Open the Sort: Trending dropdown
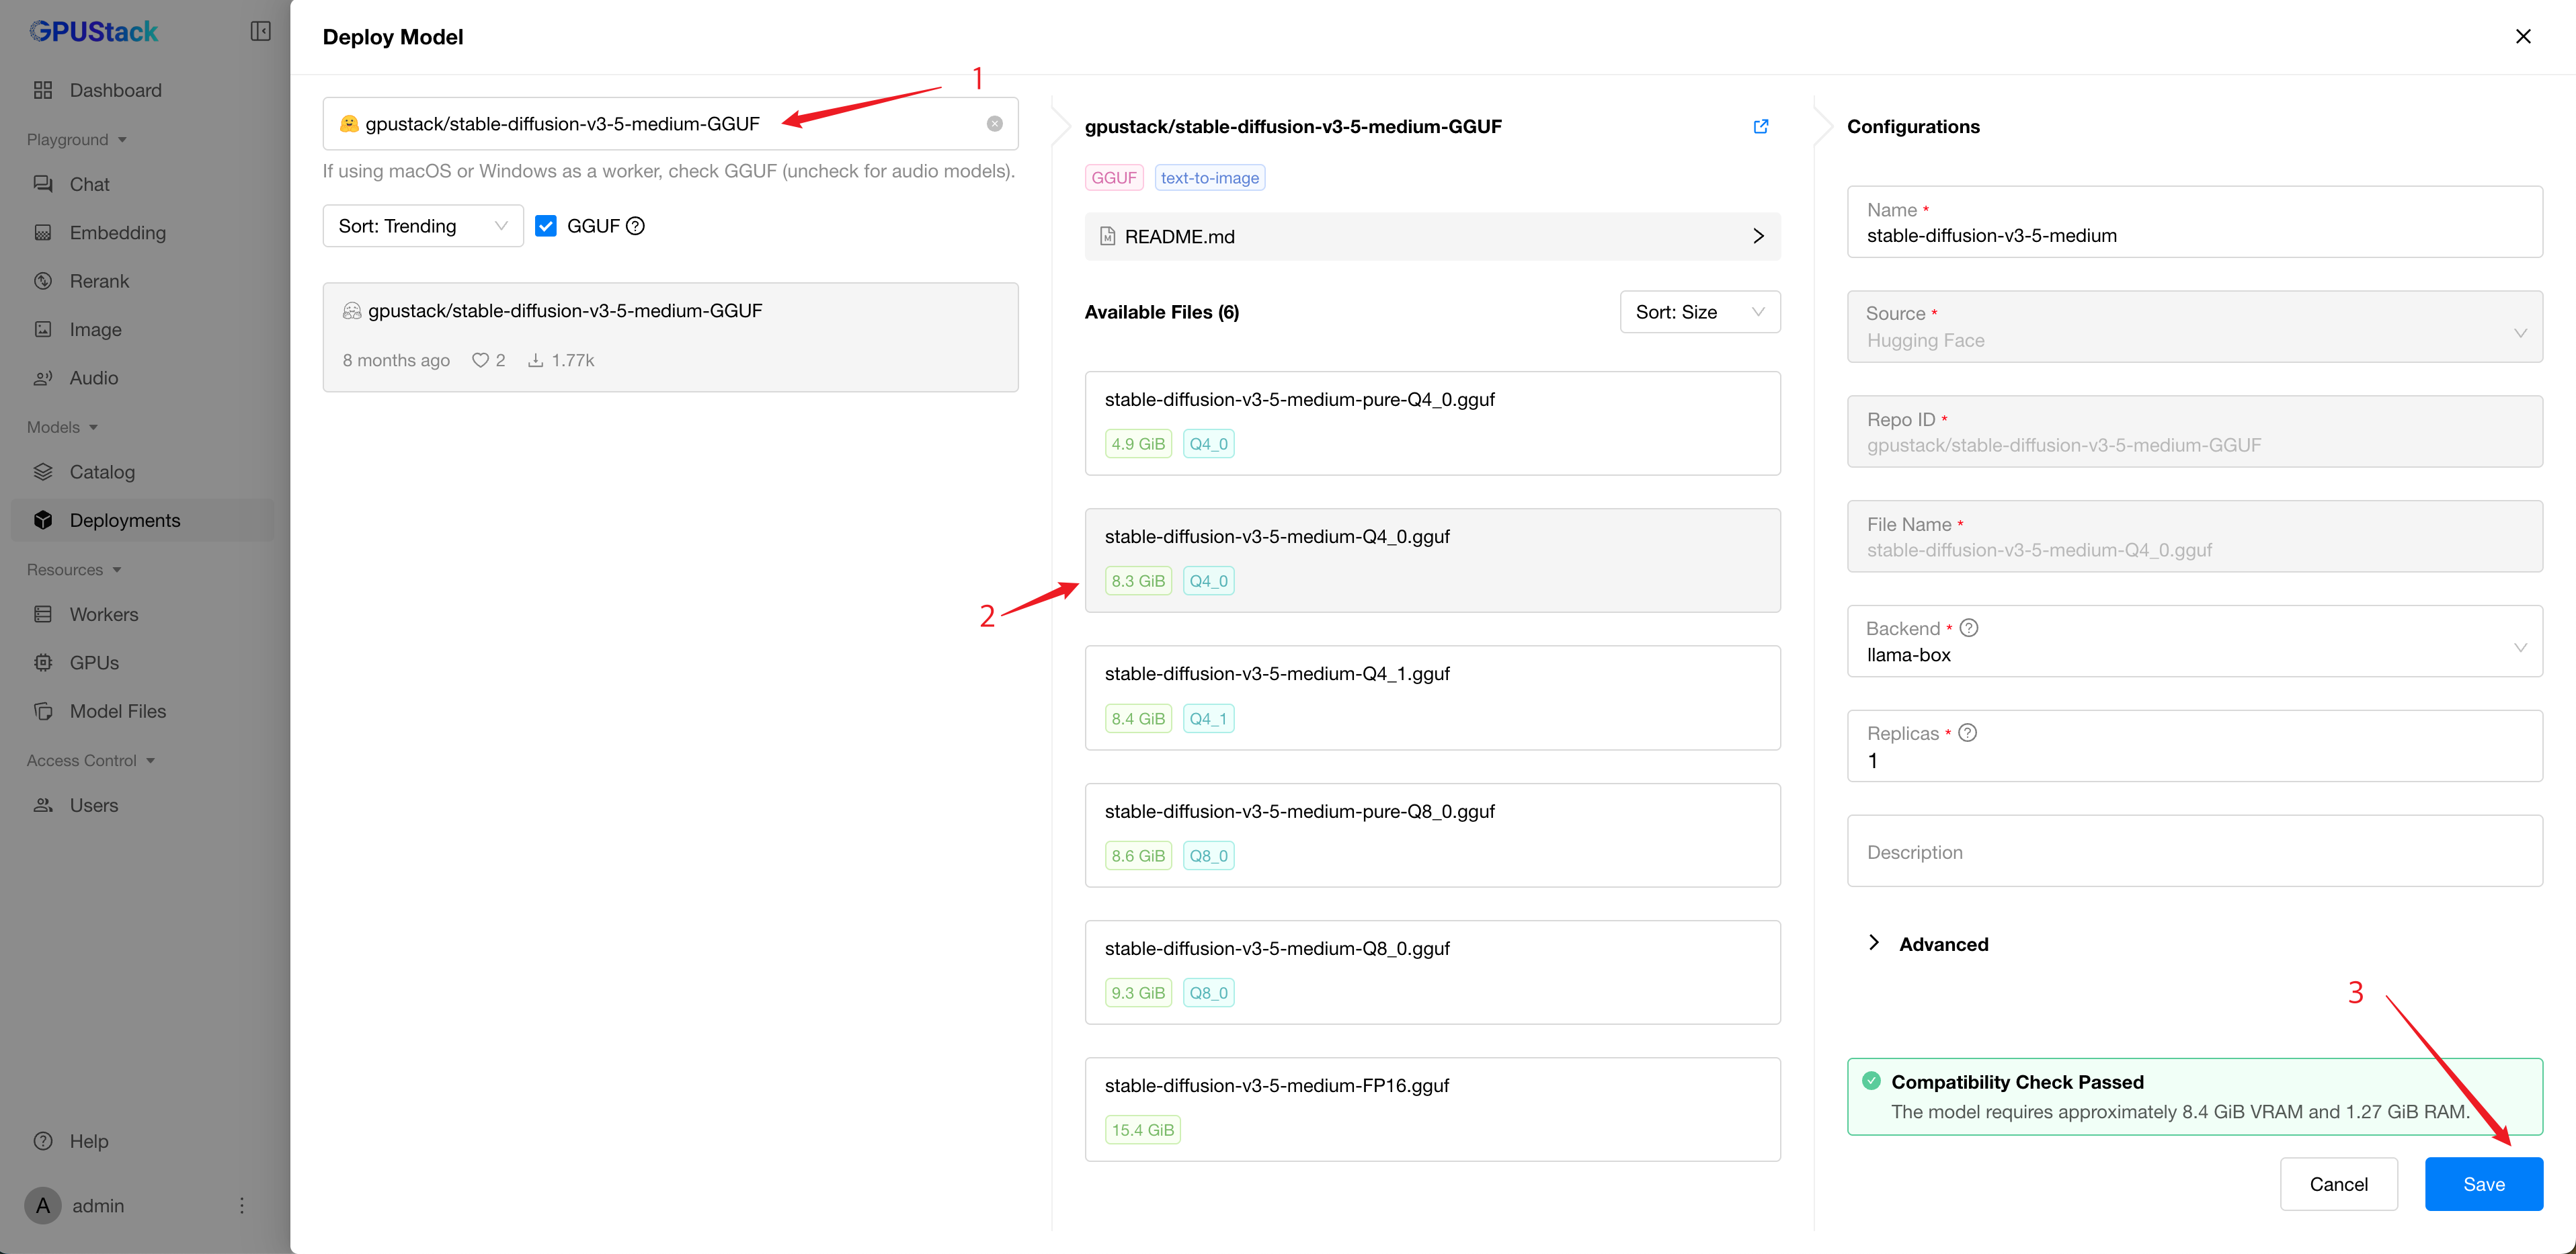2576x1254 pixels. click(423, 226)
